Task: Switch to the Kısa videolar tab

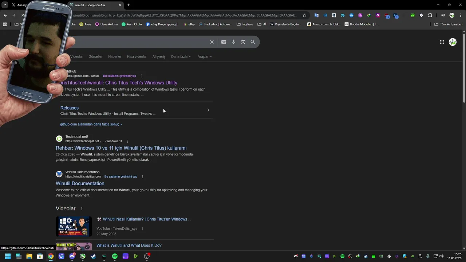Action: [137, 56]
